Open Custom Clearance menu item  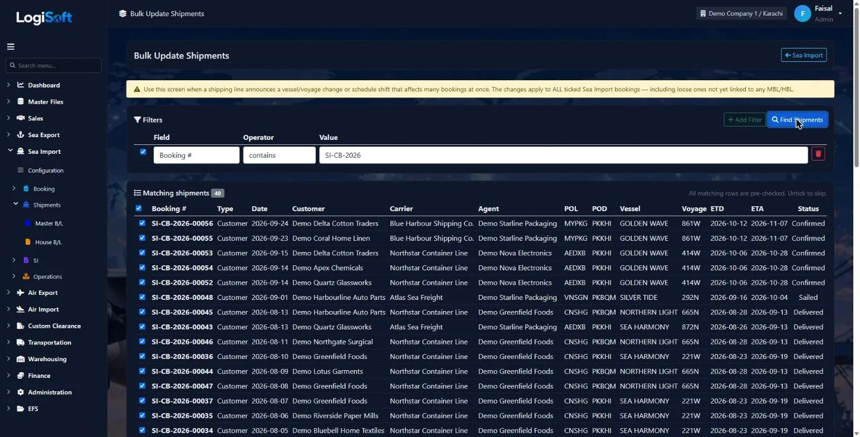55,326
